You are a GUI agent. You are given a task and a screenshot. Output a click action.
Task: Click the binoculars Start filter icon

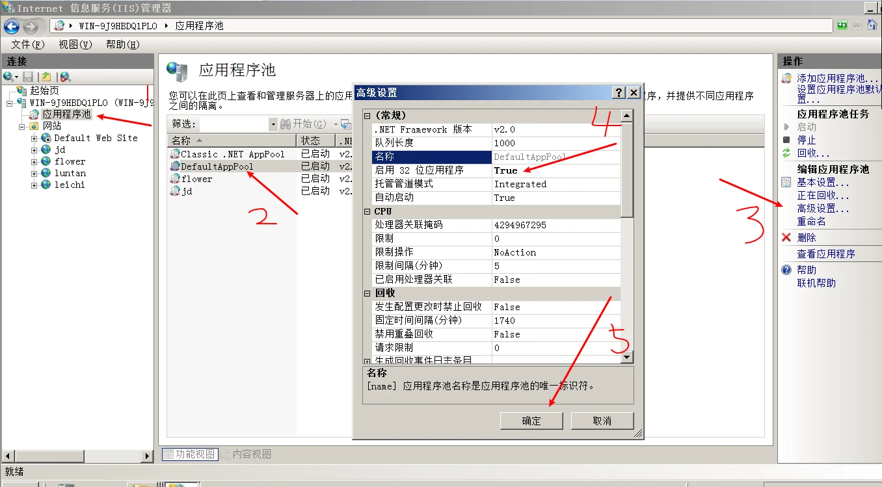(x=286, y=124)
